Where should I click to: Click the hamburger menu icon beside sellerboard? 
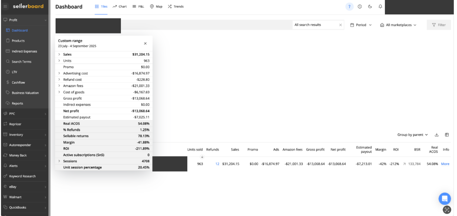5,6
